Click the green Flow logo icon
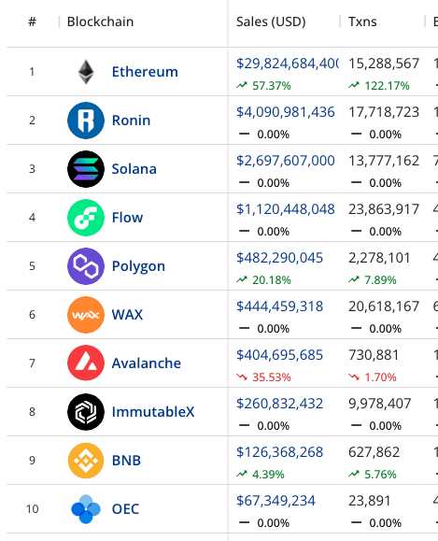This screenshot has height=541, width=438. [x=86, y=218]
